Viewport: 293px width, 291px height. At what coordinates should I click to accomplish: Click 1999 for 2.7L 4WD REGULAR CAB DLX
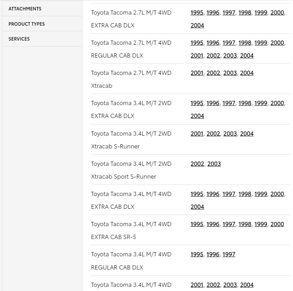[261, 43]
